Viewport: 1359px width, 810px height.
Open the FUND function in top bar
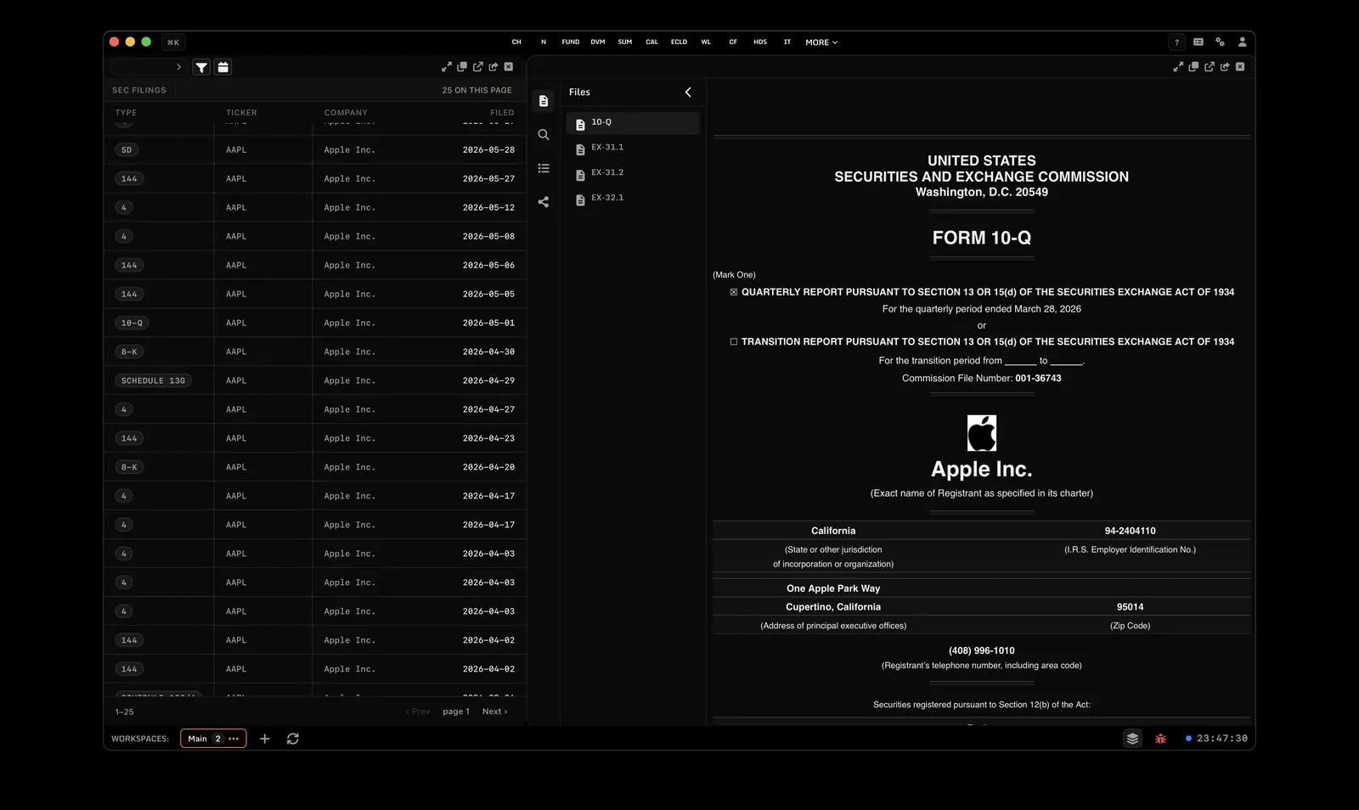coord(571,42)
